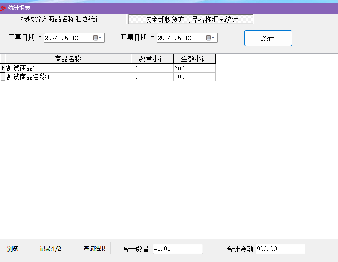Click the 开票日期>= label
This screenshot has width=338, height=262.
25,38
